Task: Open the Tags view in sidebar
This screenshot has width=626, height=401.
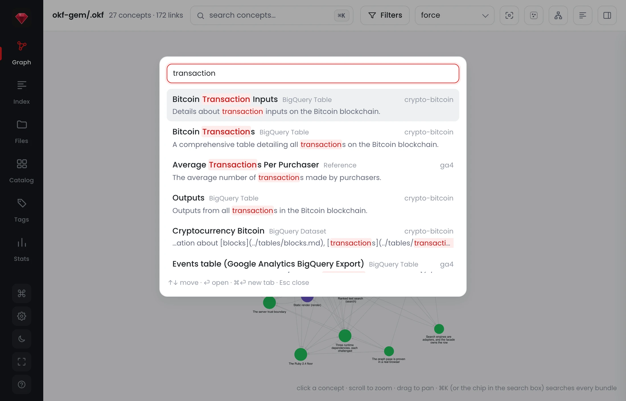Action: pos(22,210)
